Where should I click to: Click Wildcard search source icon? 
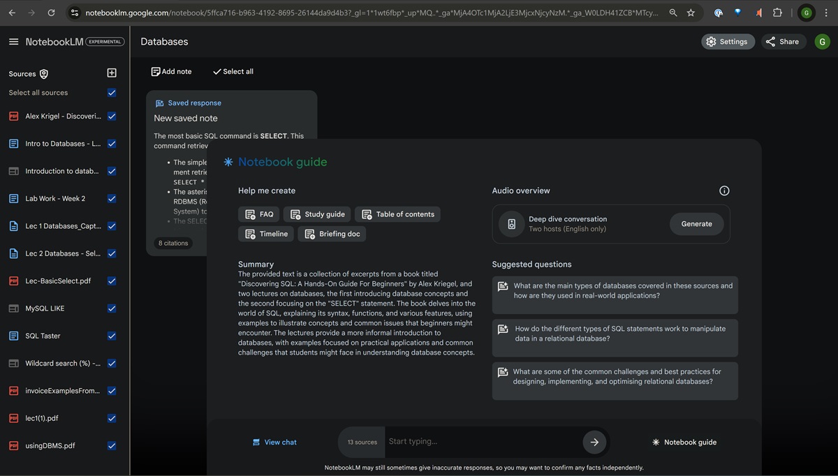pyautogui.click(x=13, y=364)
